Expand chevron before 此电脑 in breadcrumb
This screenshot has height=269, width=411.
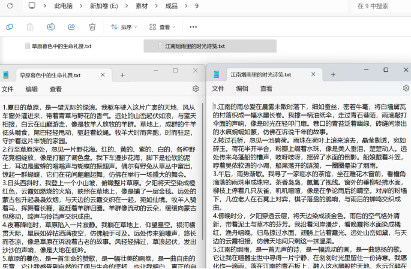click(45, 6)
